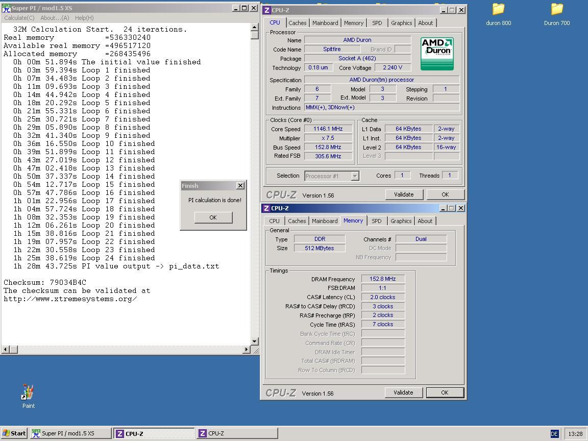Click the Core Voltage 2.240 V field
The height and width of the screenshot is (441, 588).
[x=393, y=67]
